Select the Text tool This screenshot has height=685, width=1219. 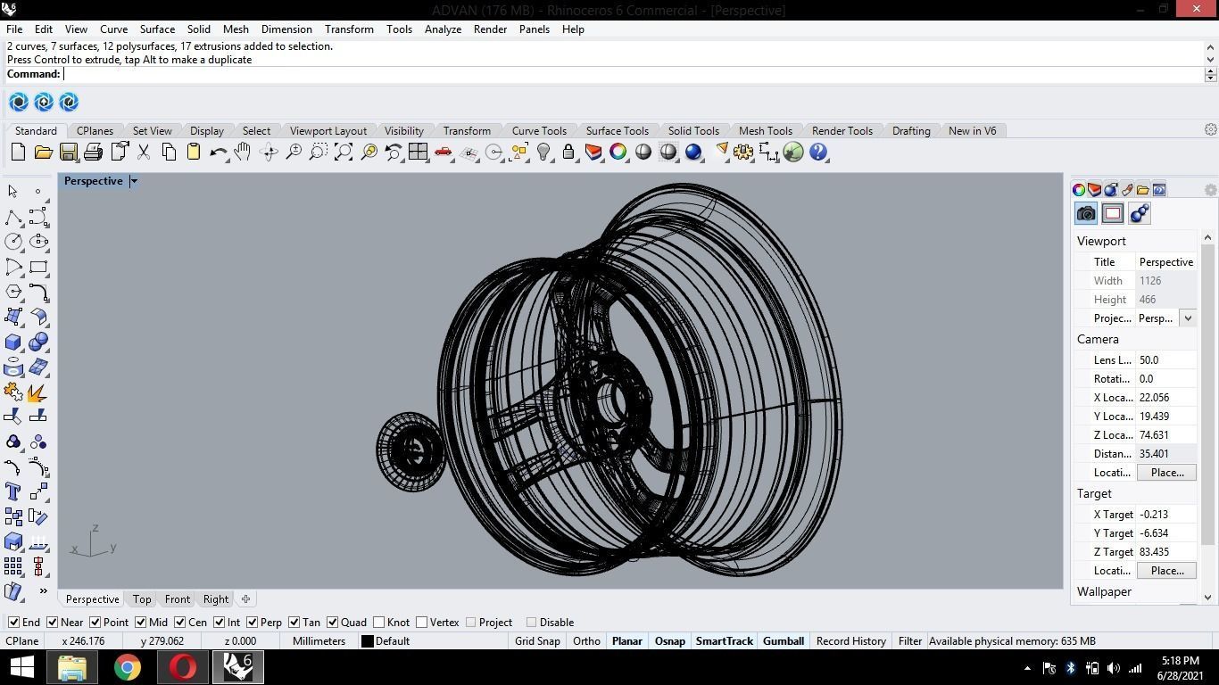[x=13, y=491]
